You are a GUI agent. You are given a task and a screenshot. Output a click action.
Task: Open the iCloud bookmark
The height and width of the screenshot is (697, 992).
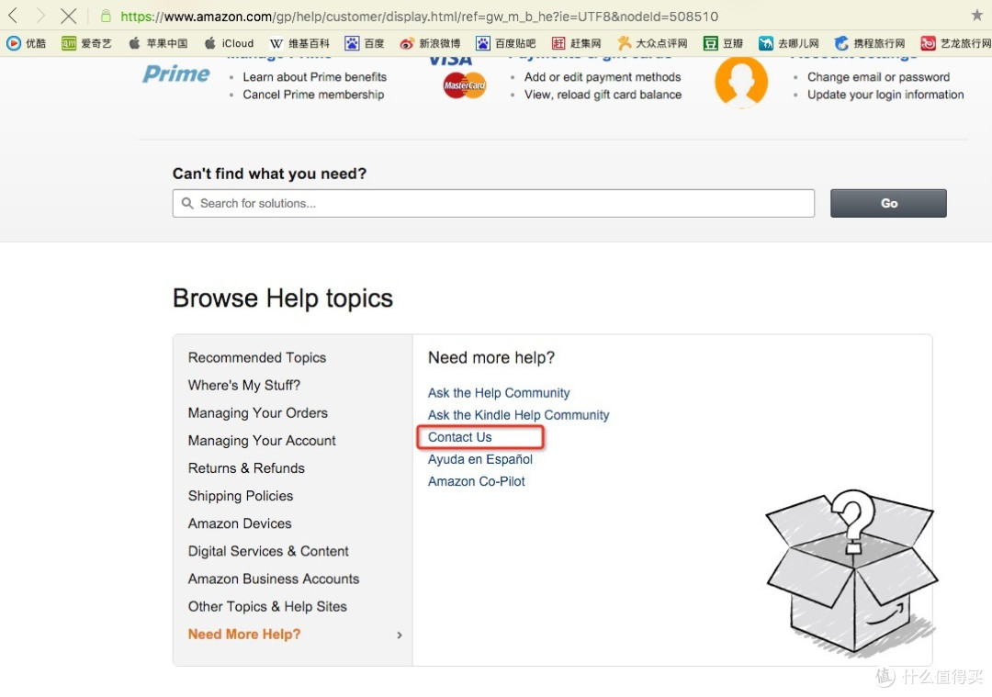click(229, 43)
